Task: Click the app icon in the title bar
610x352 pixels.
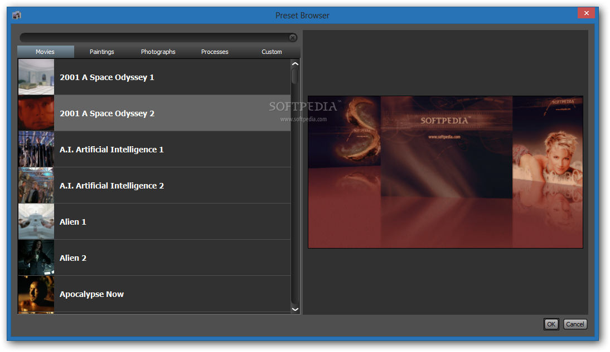Action: coord(16,15)
